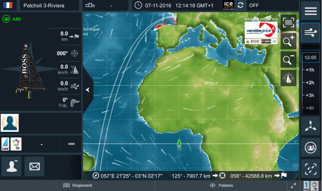Refresh the race data with circular arrows icon
The height and width of the screenshot is (191, 322).
[240, 5]
